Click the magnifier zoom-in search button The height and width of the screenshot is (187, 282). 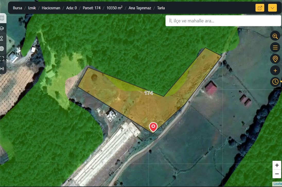275,36
